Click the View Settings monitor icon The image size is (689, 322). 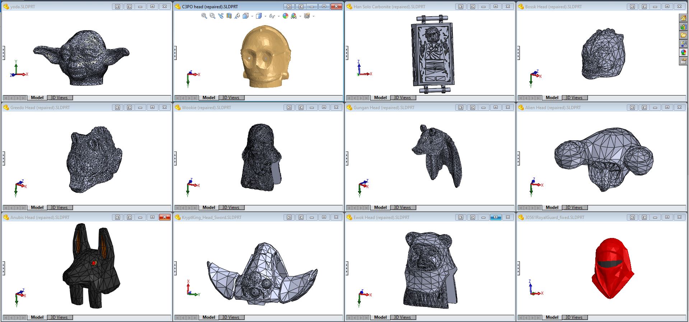click(307, 16)
